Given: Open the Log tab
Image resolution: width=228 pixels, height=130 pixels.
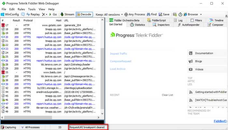Looking at the screenshot, I should pos(178,20).
